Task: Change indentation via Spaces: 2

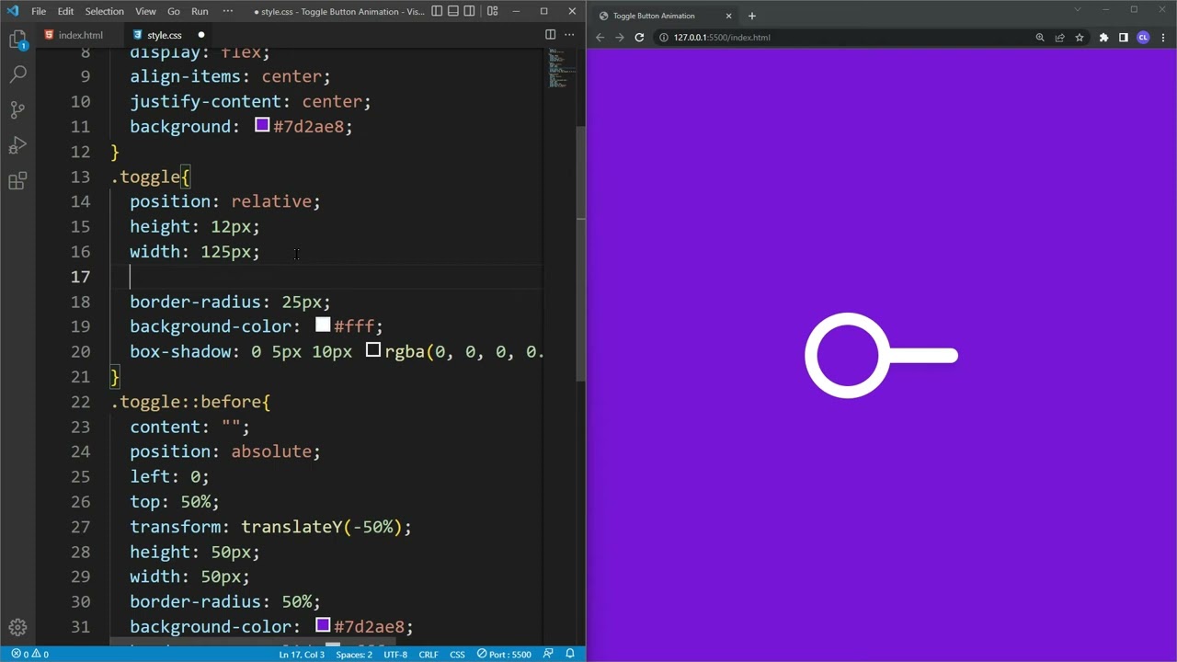Action: (x=354, y=654)
